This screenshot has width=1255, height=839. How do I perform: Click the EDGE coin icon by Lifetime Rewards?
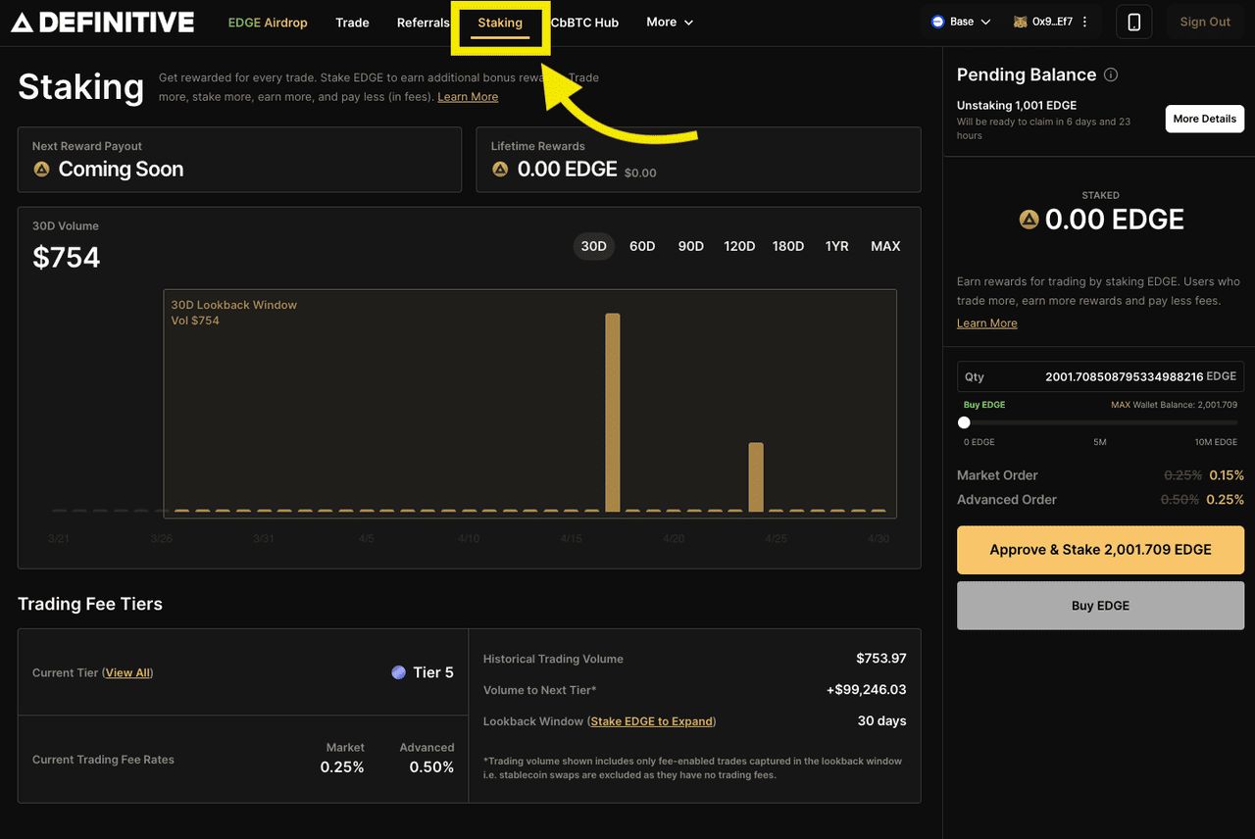500,170
